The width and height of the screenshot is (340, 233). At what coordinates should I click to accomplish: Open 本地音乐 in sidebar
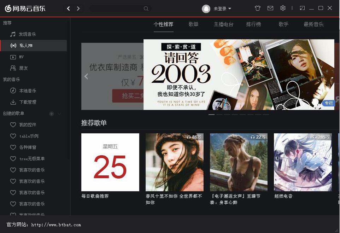28,91
